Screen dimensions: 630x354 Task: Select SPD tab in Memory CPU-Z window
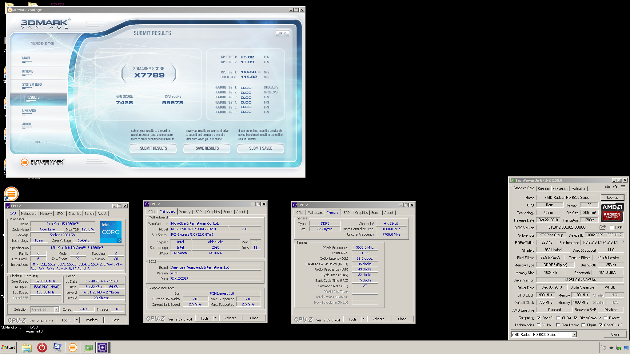[x=347, y=213]
